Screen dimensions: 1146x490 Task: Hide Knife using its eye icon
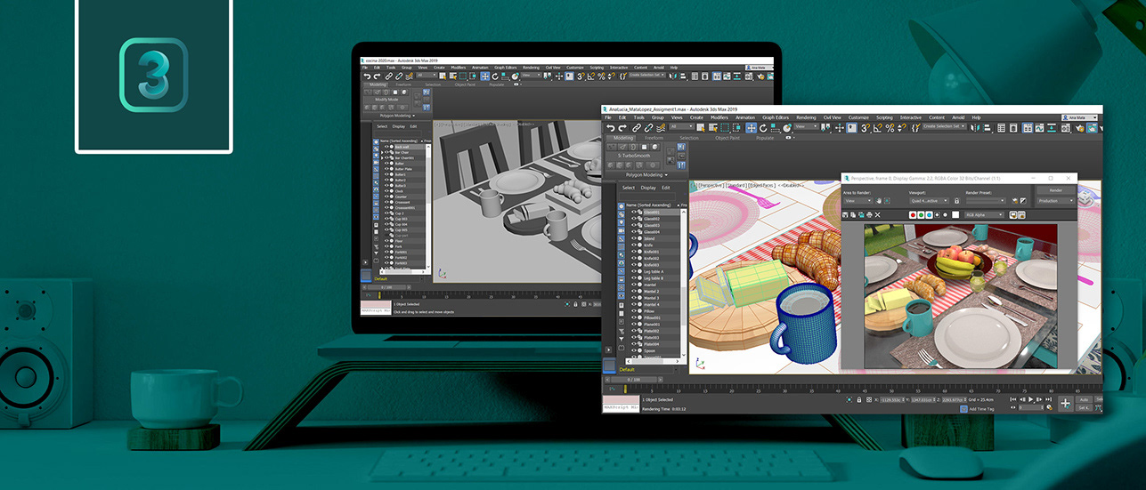(634, 245)
